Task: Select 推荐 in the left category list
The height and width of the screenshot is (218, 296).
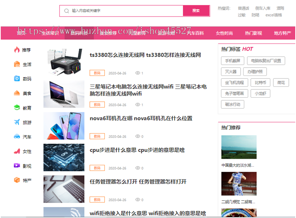Action: tap(26, 50)
